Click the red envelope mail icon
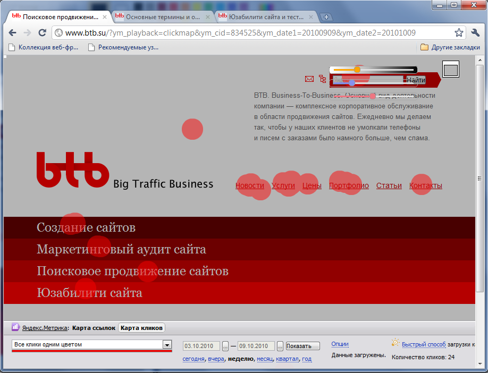This screenshot has width=488, height=373. 309,79
